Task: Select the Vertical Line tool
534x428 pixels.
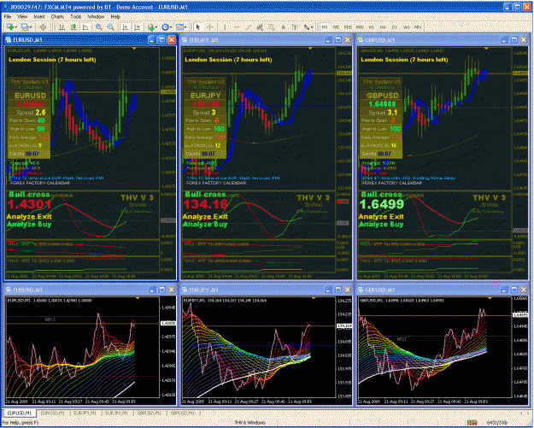Action: (x=225, y=27)
